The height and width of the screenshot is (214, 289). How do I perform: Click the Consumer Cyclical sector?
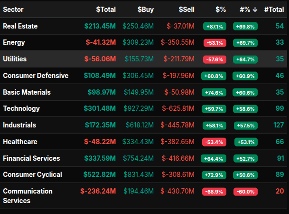32,175
